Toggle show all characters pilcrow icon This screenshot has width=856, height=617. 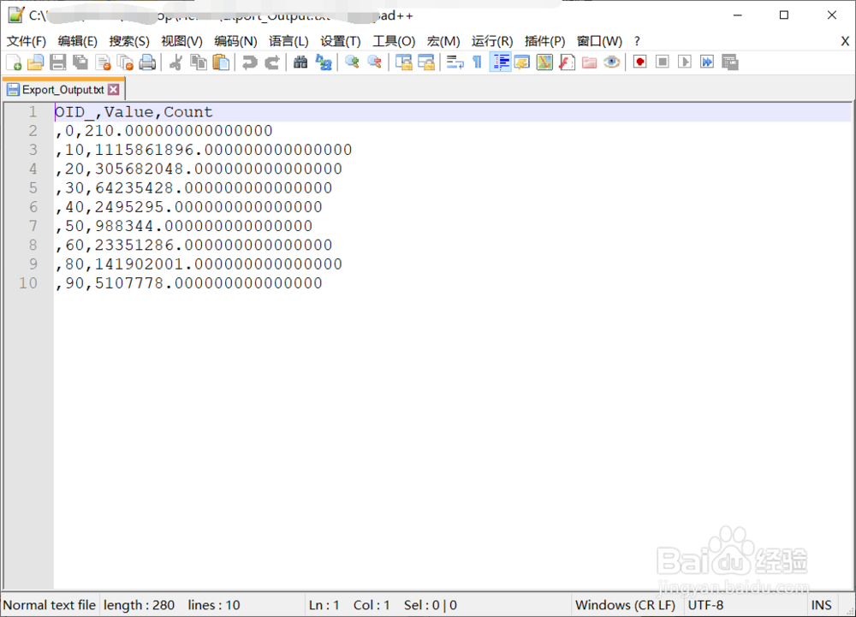click(477, 62)
